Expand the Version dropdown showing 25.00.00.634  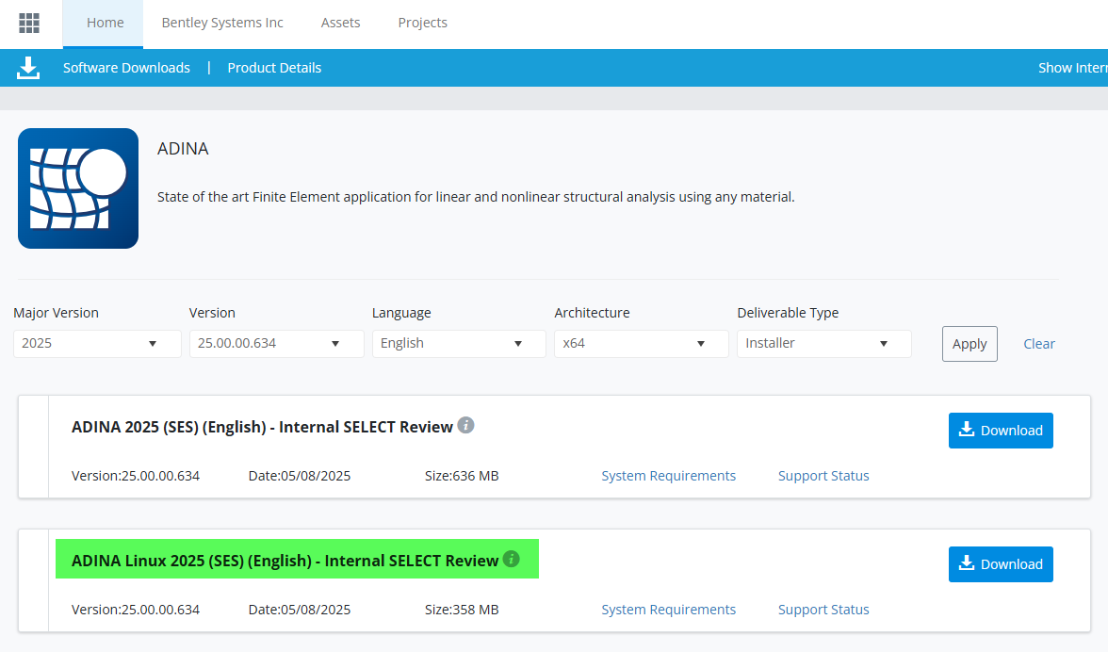click(x=276, y=343)
